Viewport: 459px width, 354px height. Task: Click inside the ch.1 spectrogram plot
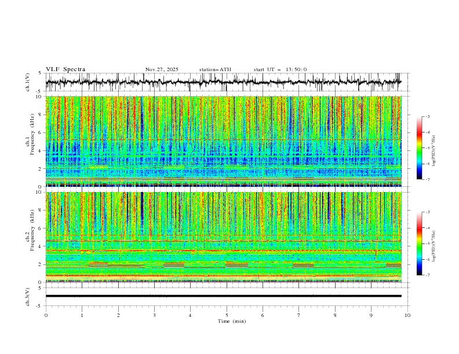coord(226,141)
